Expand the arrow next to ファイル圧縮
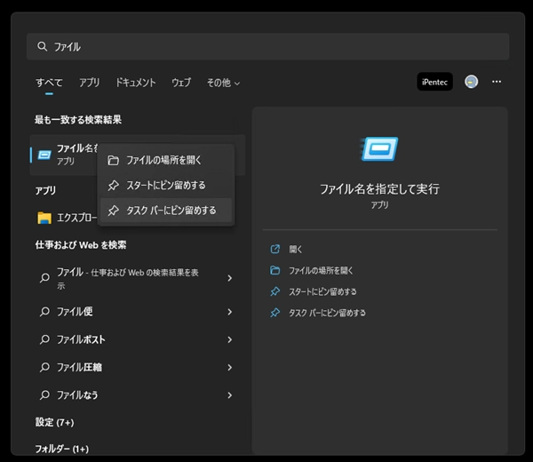This screenshot has width=533, height=462. coord(230,368)
